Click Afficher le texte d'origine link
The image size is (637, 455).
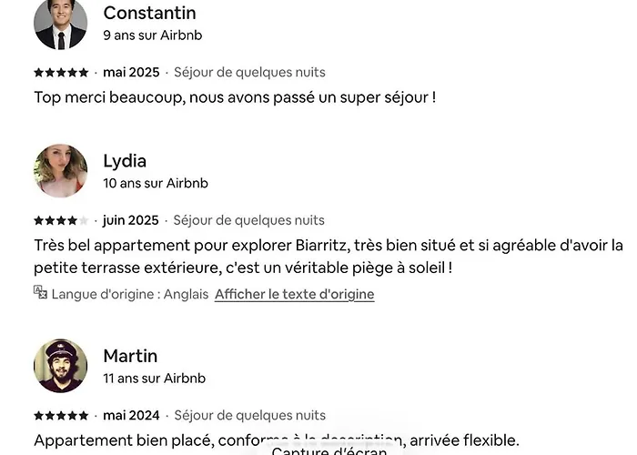click(294, 294)
